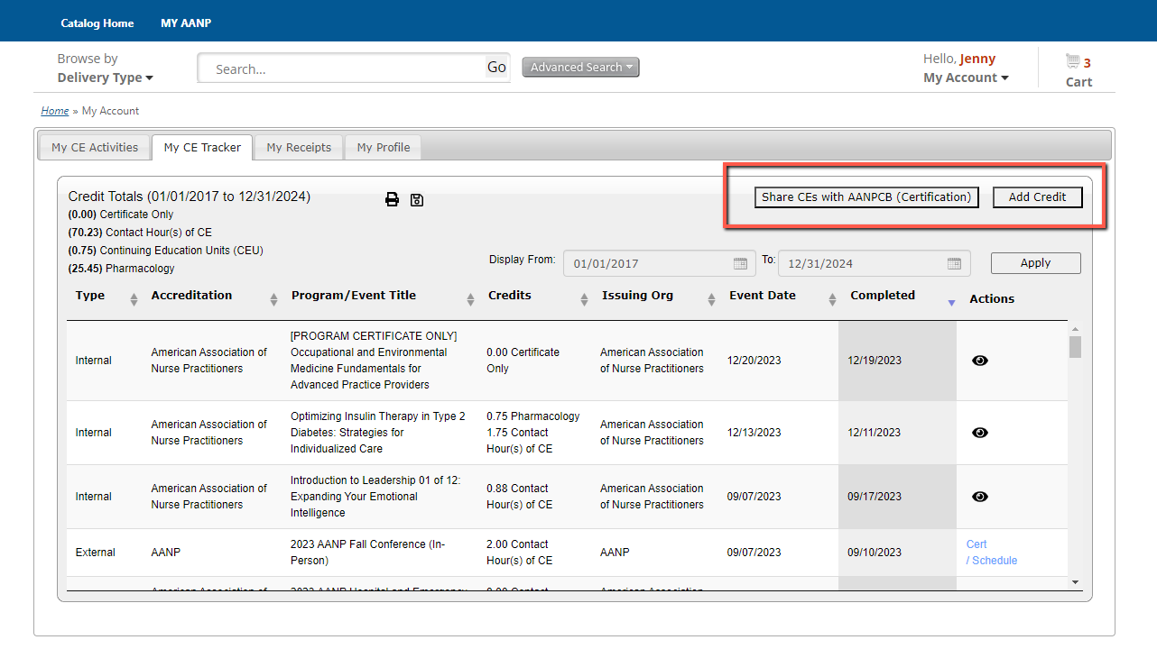Click the Add Credit button
This screenshot has height=649, width=1157.
pyautogui.click(x=1037, y=197)
